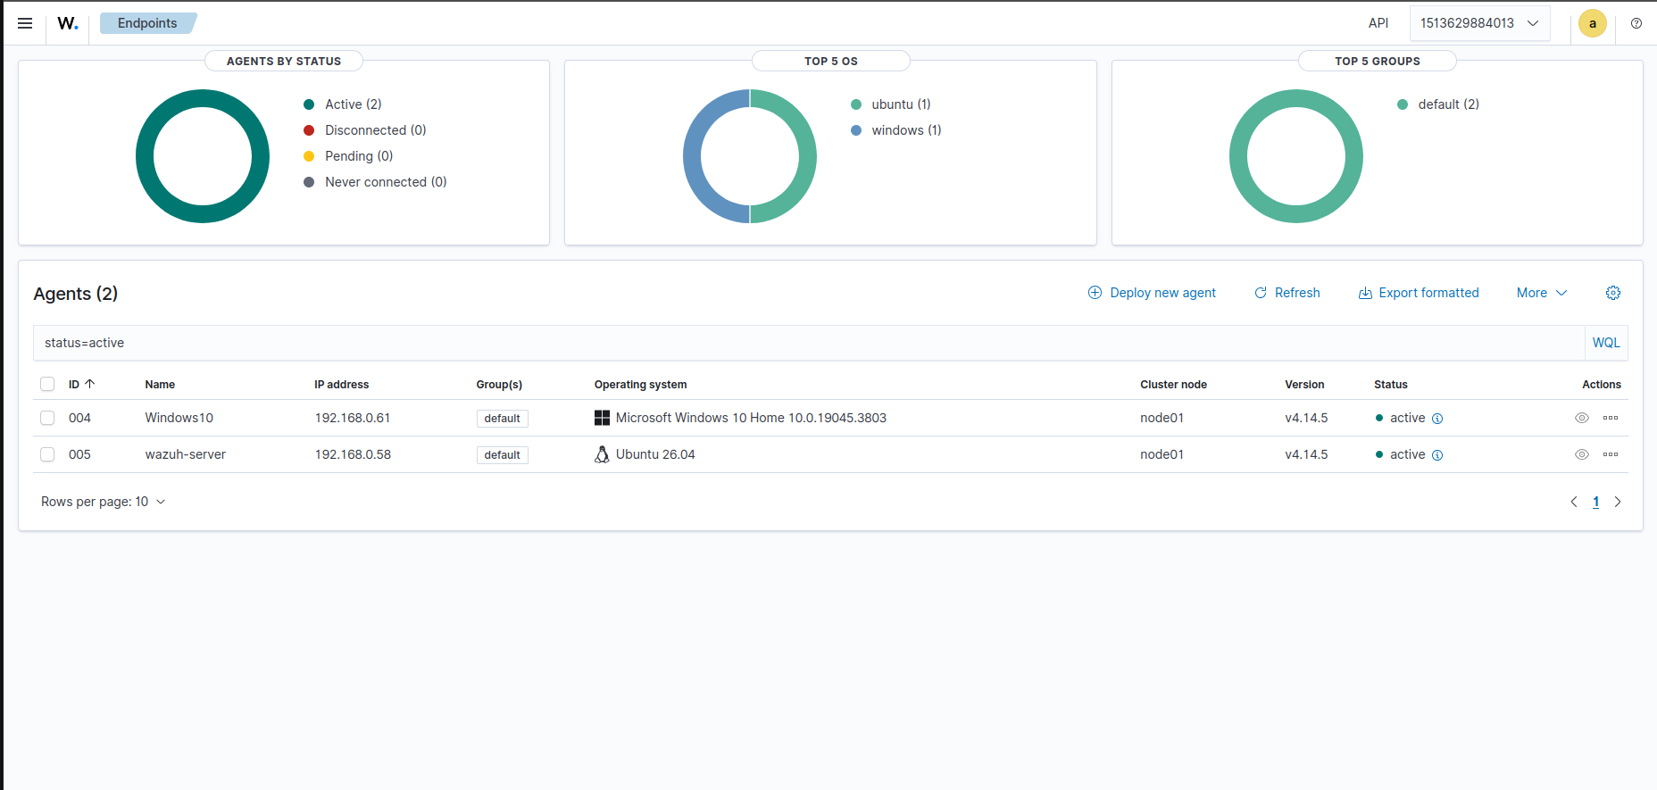This screenshot has width=1657, height=790.
Task: Click status info icon for wazuh-server agent
Action: (1437, 455)
